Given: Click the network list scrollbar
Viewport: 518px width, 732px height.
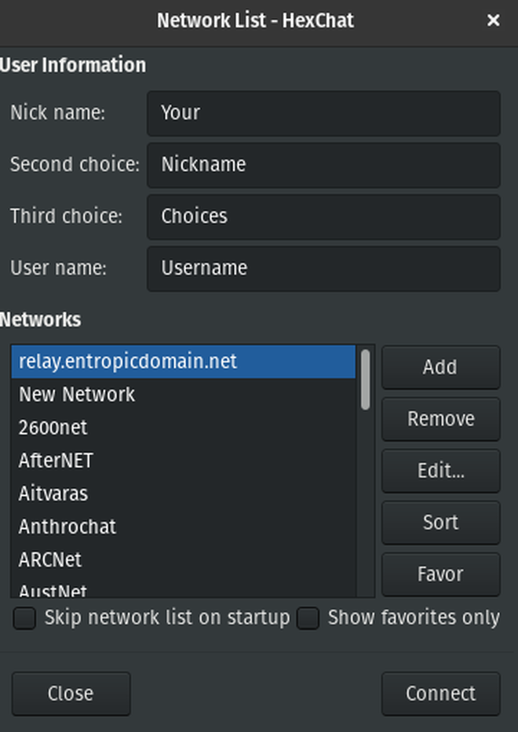Looking at the screenshot, I should coord(363,384).
